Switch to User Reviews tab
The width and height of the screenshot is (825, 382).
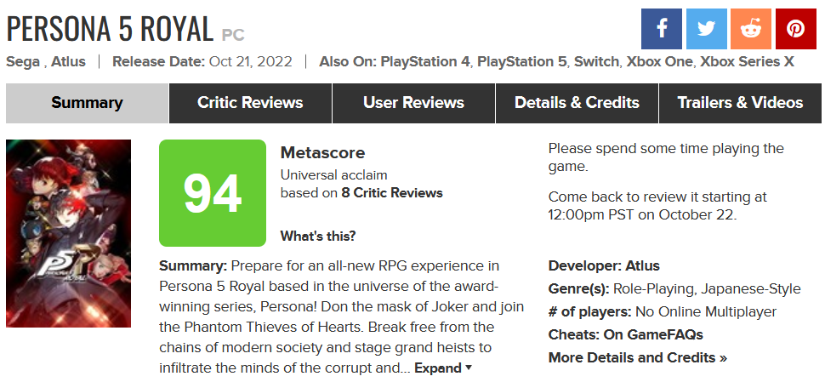(413, 103)
